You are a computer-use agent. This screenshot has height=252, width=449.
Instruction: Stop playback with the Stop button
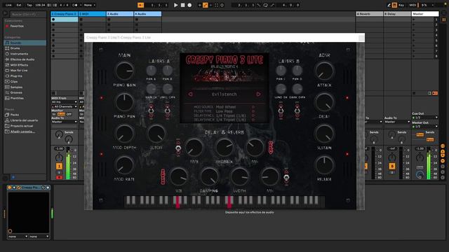pyautogui.click(x=182, y=5)
